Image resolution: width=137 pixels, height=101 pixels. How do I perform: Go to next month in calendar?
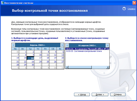(x=62, y=45)
